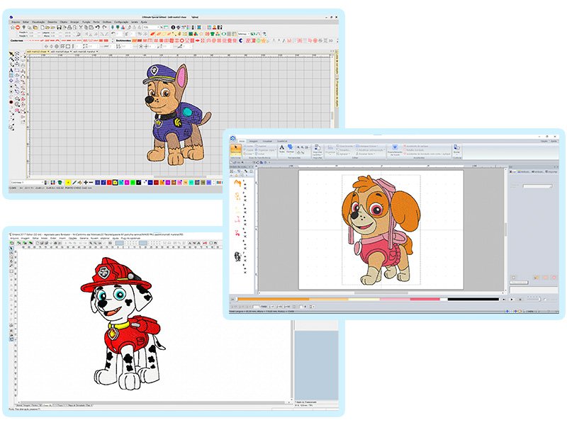Click the round application button in the Skye window
This screenshot has height=425, width=567.
click(233, 138)
